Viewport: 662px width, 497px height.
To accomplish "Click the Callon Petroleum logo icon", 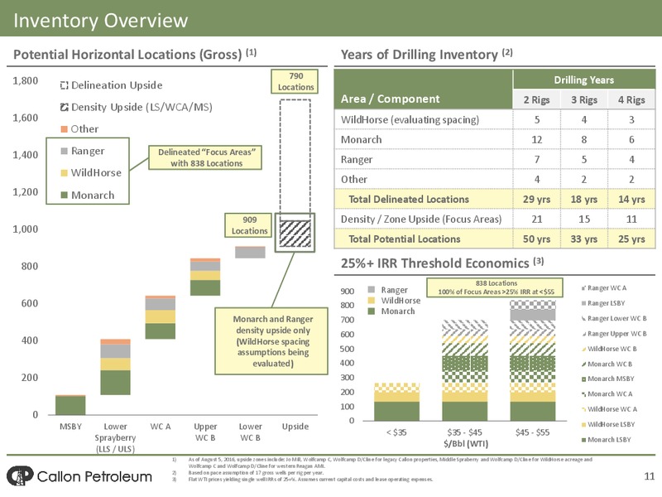I will coord(20,475).
